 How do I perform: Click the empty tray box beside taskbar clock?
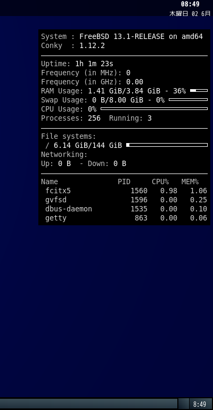point(184,404)
